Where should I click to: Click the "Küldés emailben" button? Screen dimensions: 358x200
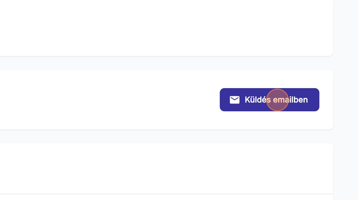click(269, 100)
